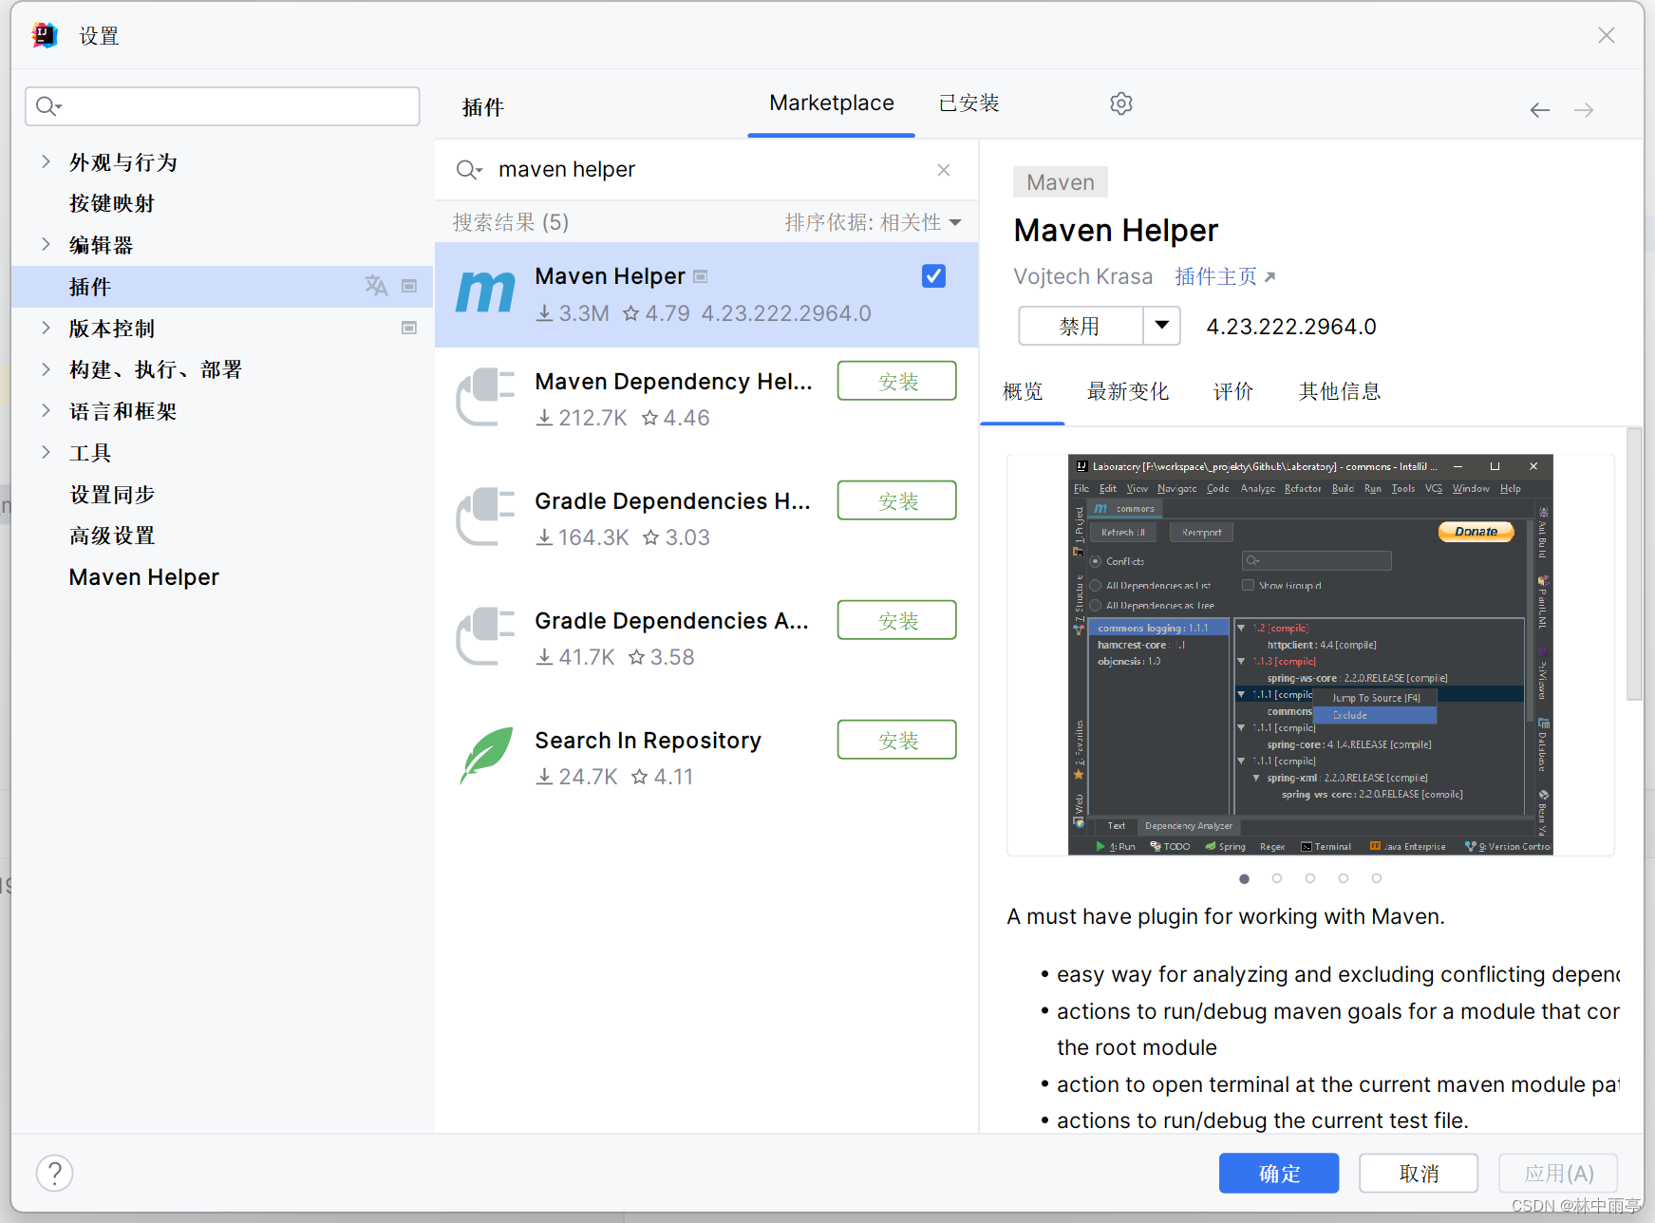Click the 应用(A) button
1655x1223 pixels.
[1558, 1173]
